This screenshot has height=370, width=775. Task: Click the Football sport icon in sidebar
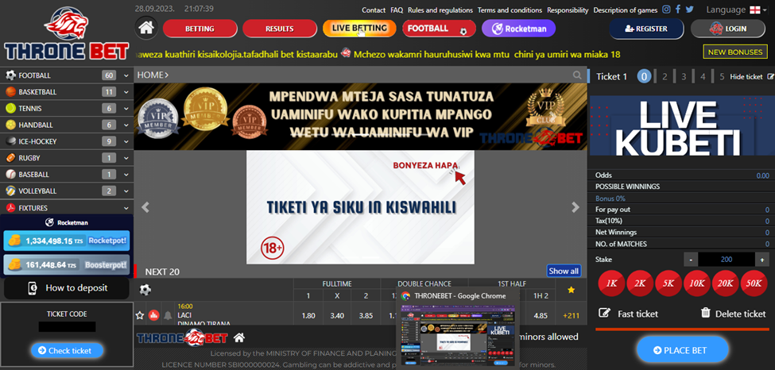pos(10,75)
